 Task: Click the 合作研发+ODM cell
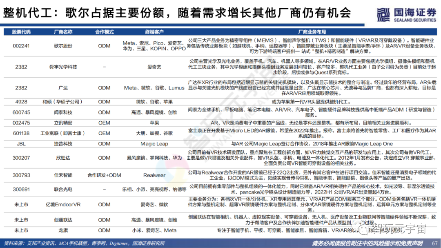pos(105,175)
